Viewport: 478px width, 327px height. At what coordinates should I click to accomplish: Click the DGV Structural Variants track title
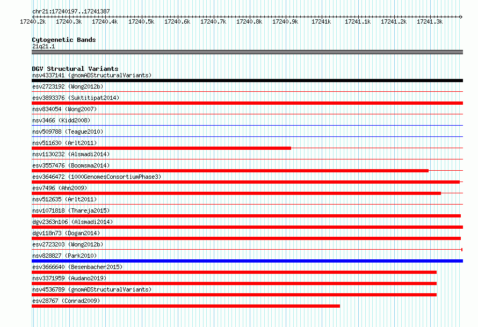coord(75,69)
